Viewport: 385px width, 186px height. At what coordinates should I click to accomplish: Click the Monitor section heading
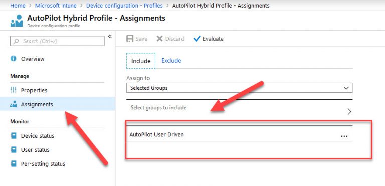coord(20,121)
